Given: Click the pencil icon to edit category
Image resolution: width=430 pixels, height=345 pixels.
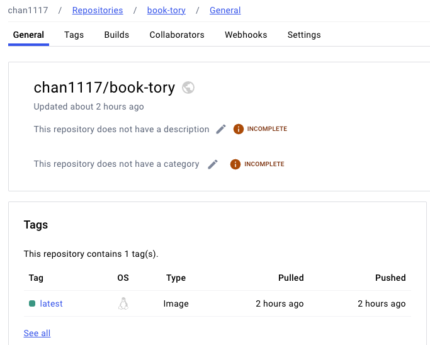Looking at the screenshot, I should pos(213,164).
